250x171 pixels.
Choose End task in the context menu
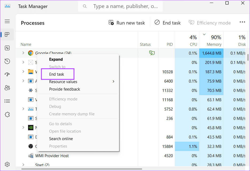point(56,74)
